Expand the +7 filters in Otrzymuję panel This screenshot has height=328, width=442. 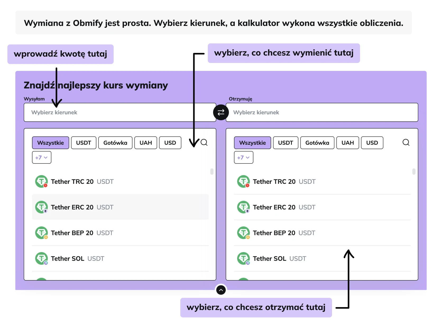click(243, 158)
